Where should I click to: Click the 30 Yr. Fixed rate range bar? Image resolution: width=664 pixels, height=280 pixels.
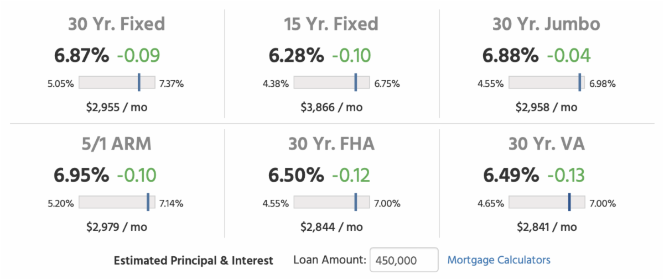[x=116, y=82]
